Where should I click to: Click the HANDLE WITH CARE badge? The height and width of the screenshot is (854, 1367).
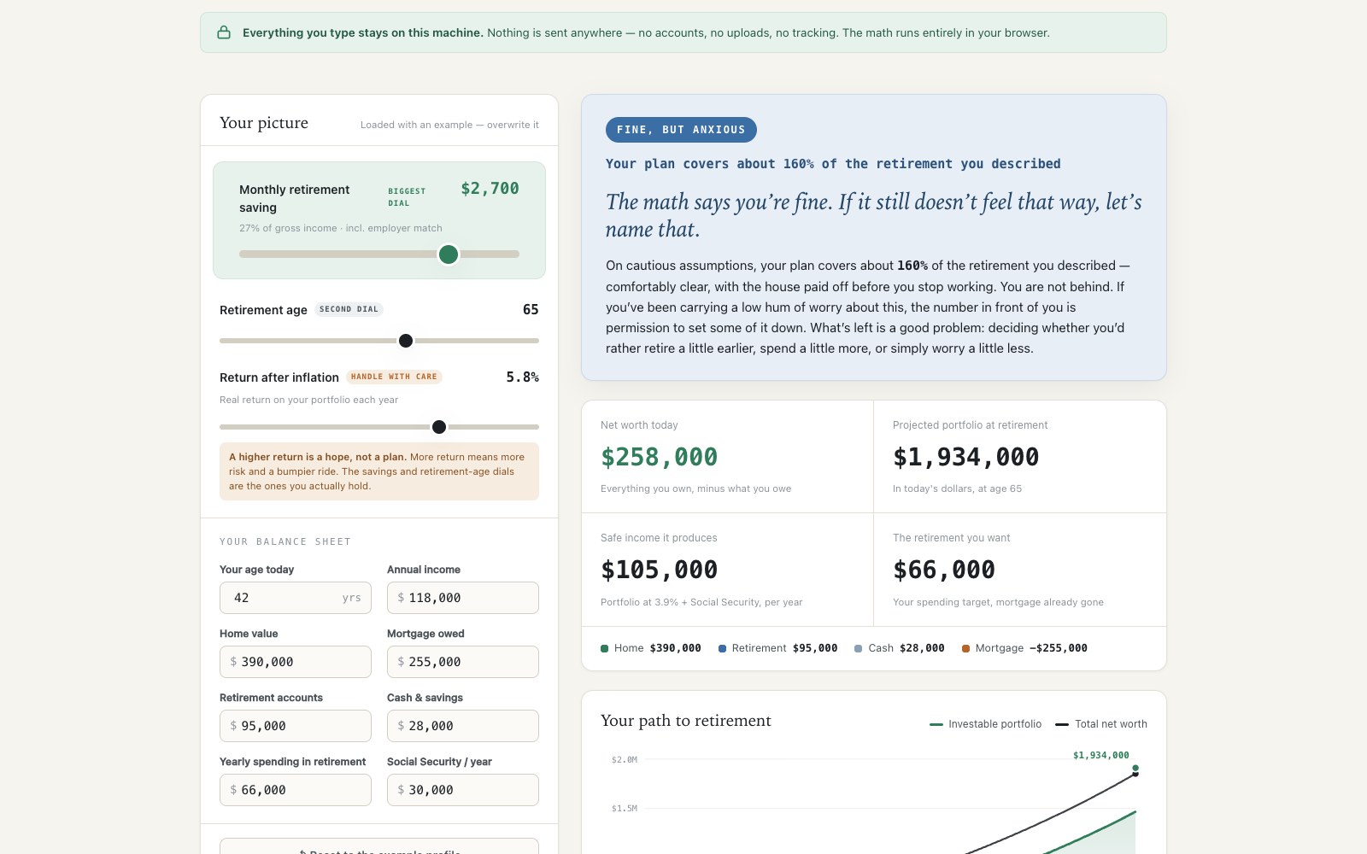394,377
